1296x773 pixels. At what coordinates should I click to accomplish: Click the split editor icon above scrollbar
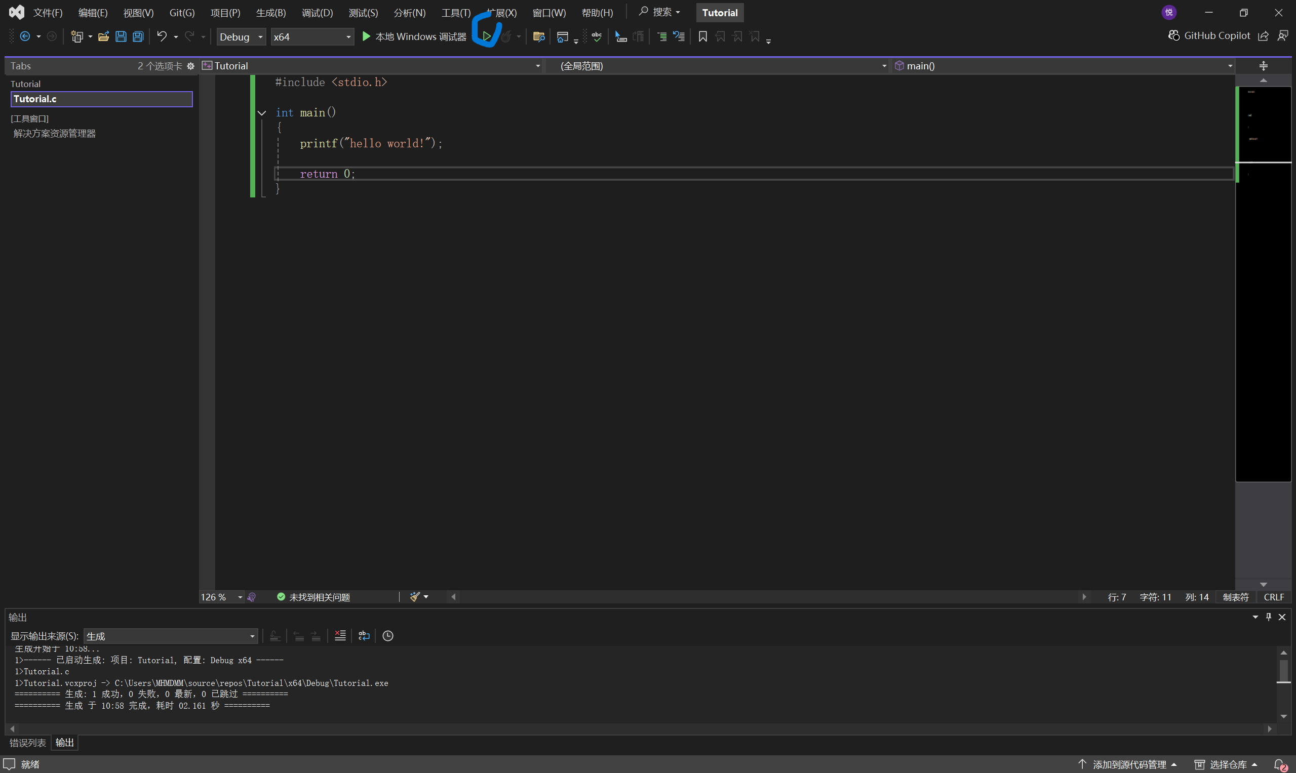click(1263, 66)
